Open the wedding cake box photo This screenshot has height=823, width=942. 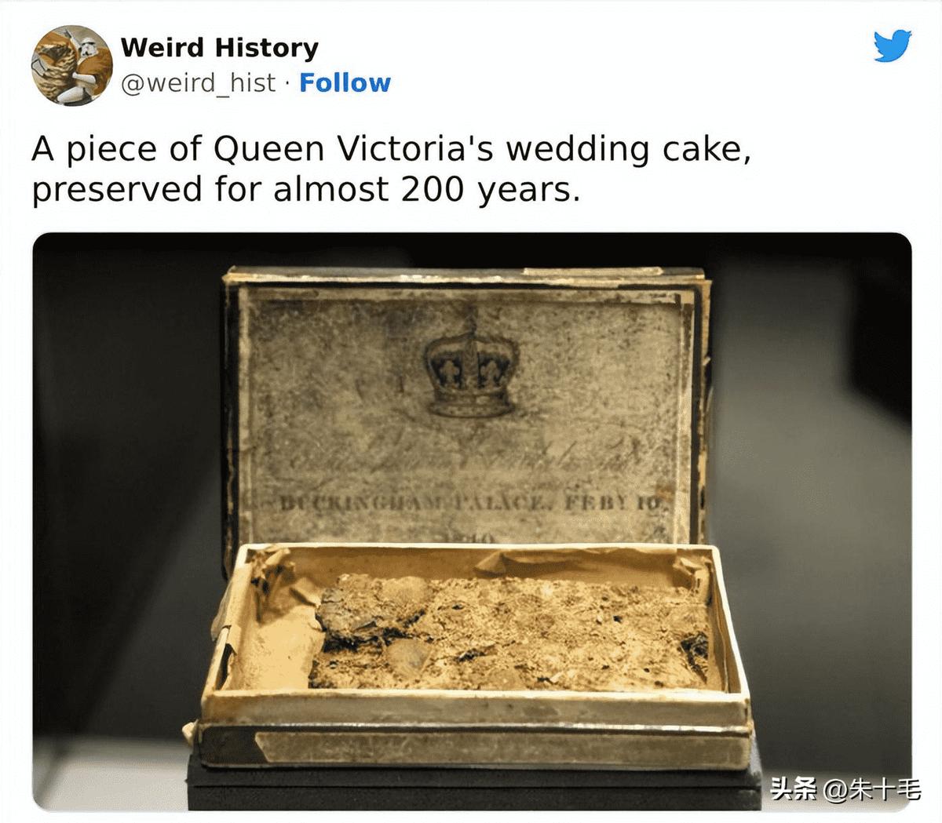(472, 521)
